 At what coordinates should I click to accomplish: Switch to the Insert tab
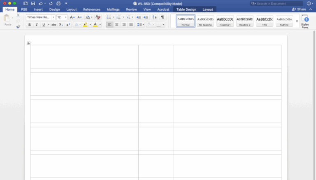coord(38,9)
